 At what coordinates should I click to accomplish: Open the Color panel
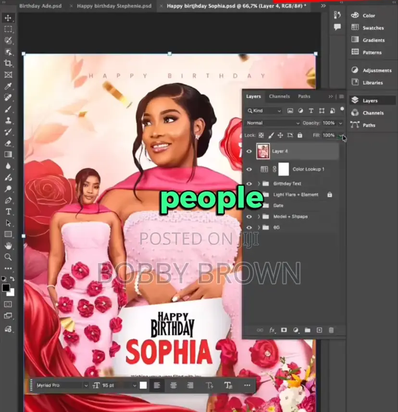click(x=363, y=15)
